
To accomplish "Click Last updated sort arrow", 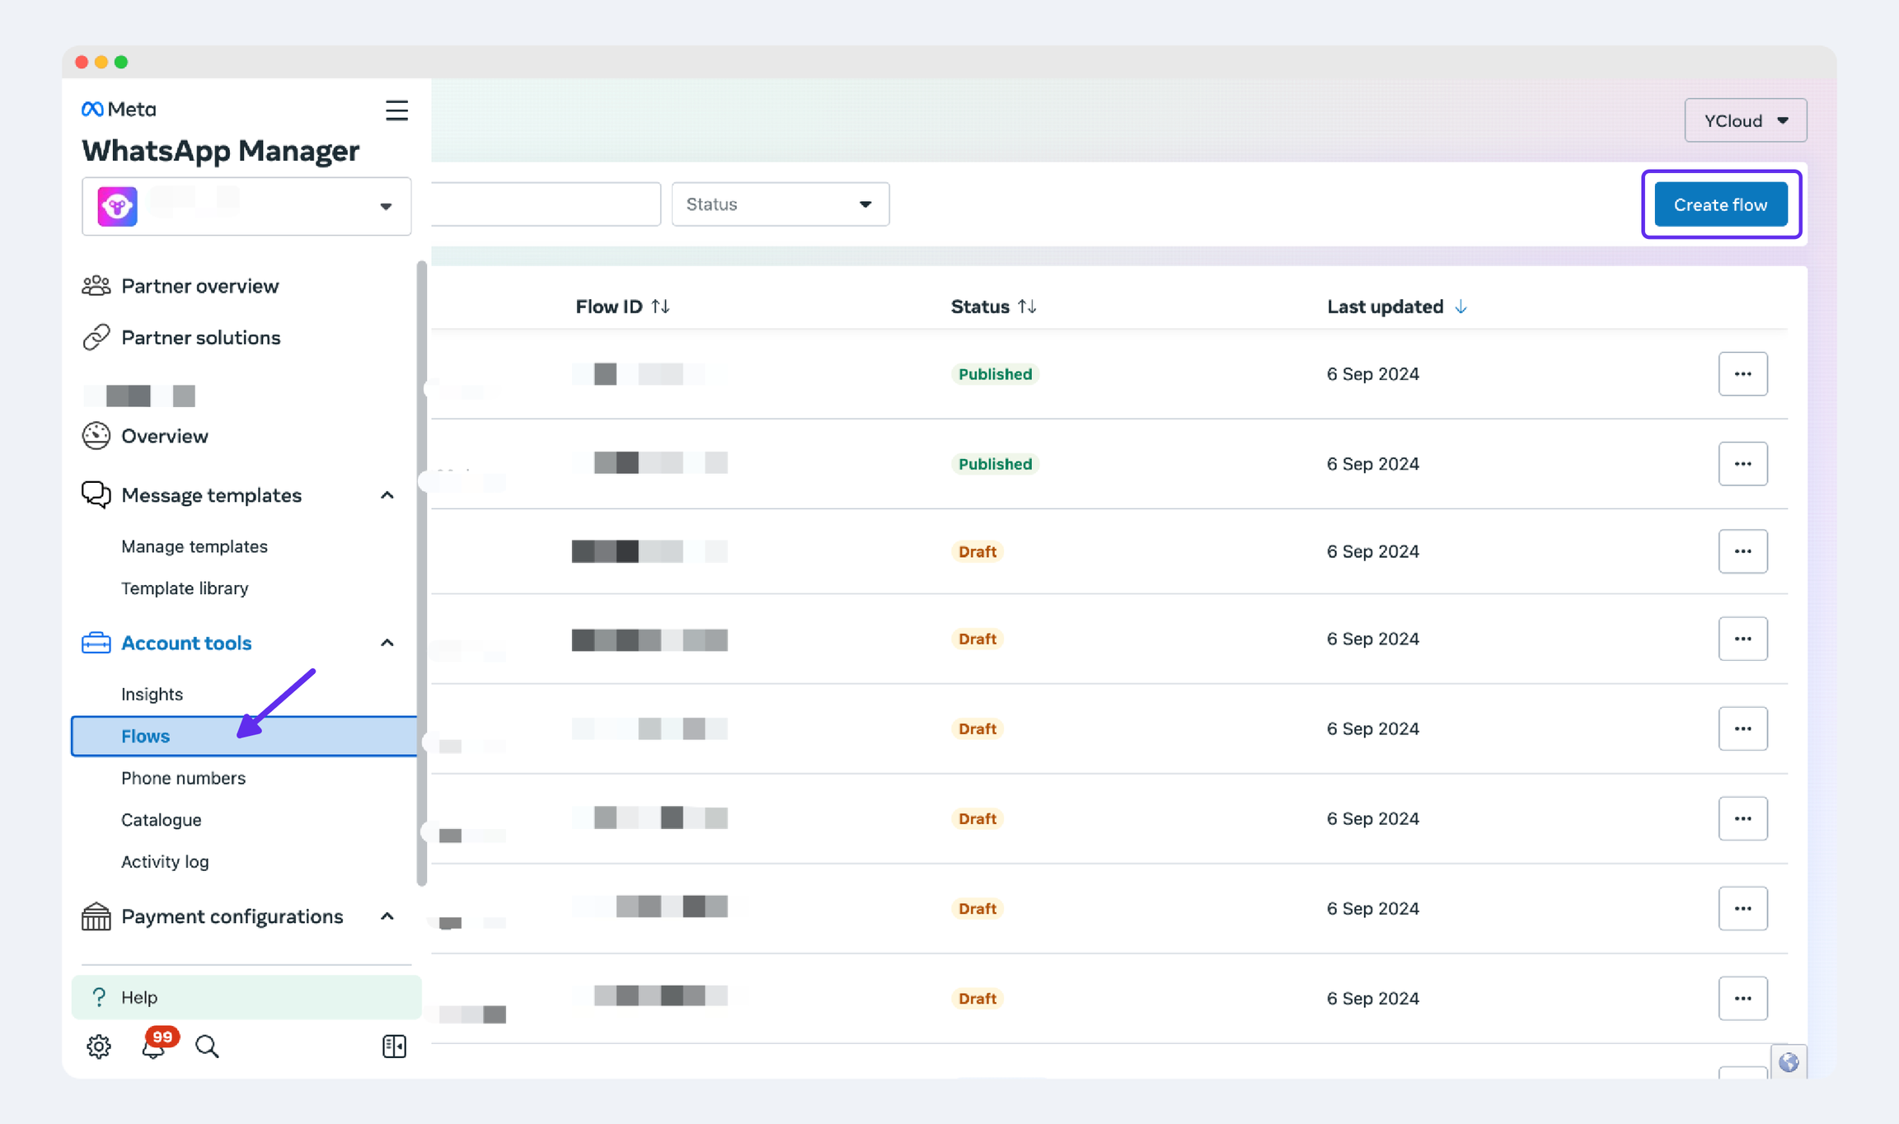I will [x=1461, y=307].
